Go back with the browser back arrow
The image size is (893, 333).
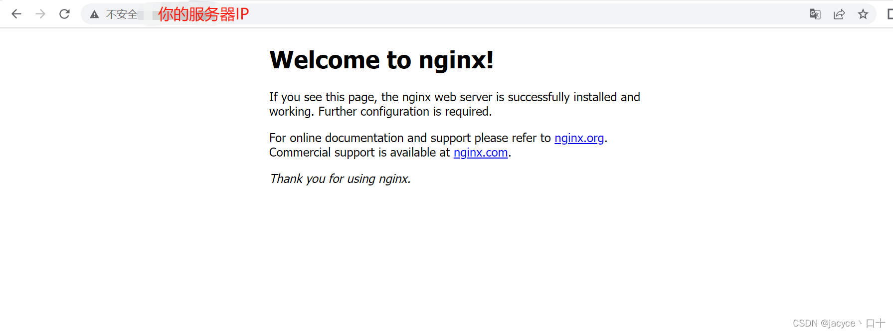16,14
